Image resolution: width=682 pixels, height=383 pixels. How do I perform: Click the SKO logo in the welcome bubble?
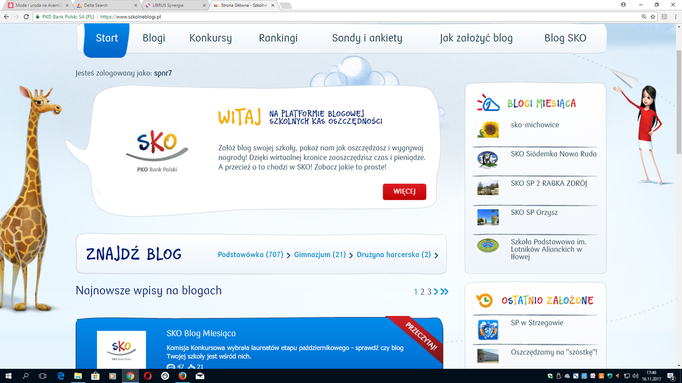pyautogui.click(x=157, y=151)
